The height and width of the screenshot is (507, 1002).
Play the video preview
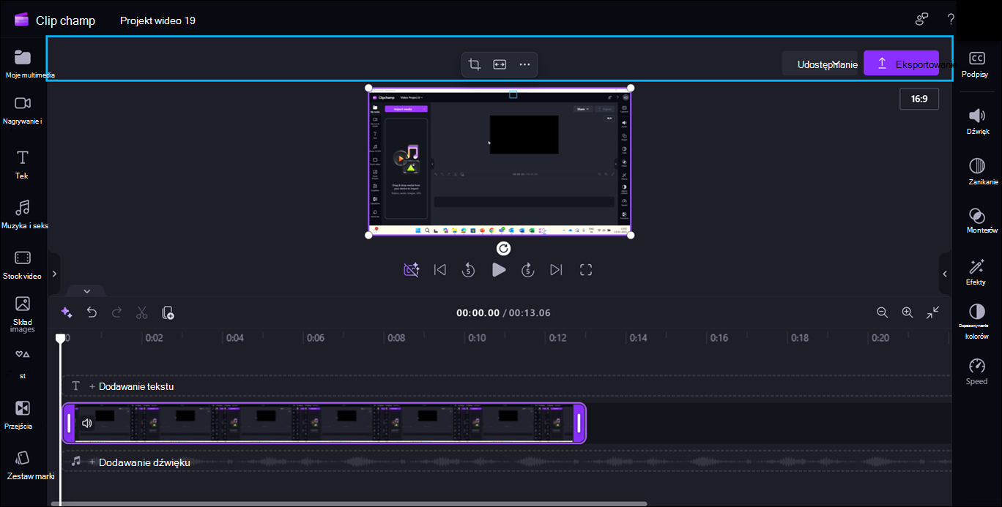click(x=499, y=270)
